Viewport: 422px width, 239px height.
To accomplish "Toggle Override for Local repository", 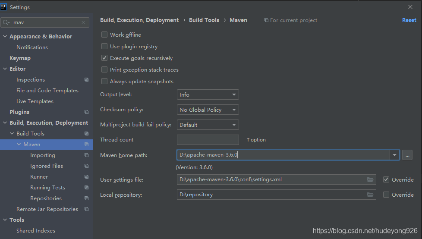I will pos(386,195).
